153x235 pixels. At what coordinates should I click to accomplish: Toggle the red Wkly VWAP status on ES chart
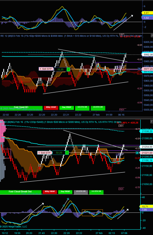tap(51, 108)
